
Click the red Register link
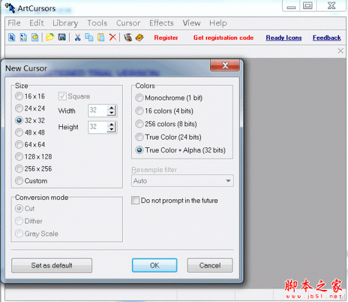(166, 37)
